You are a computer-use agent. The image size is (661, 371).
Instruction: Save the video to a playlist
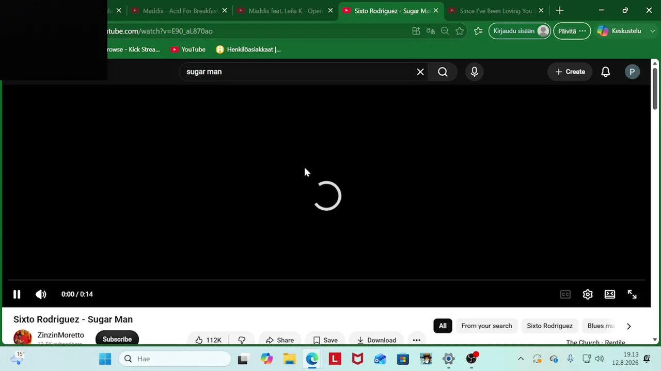click(x=325, y=340)
